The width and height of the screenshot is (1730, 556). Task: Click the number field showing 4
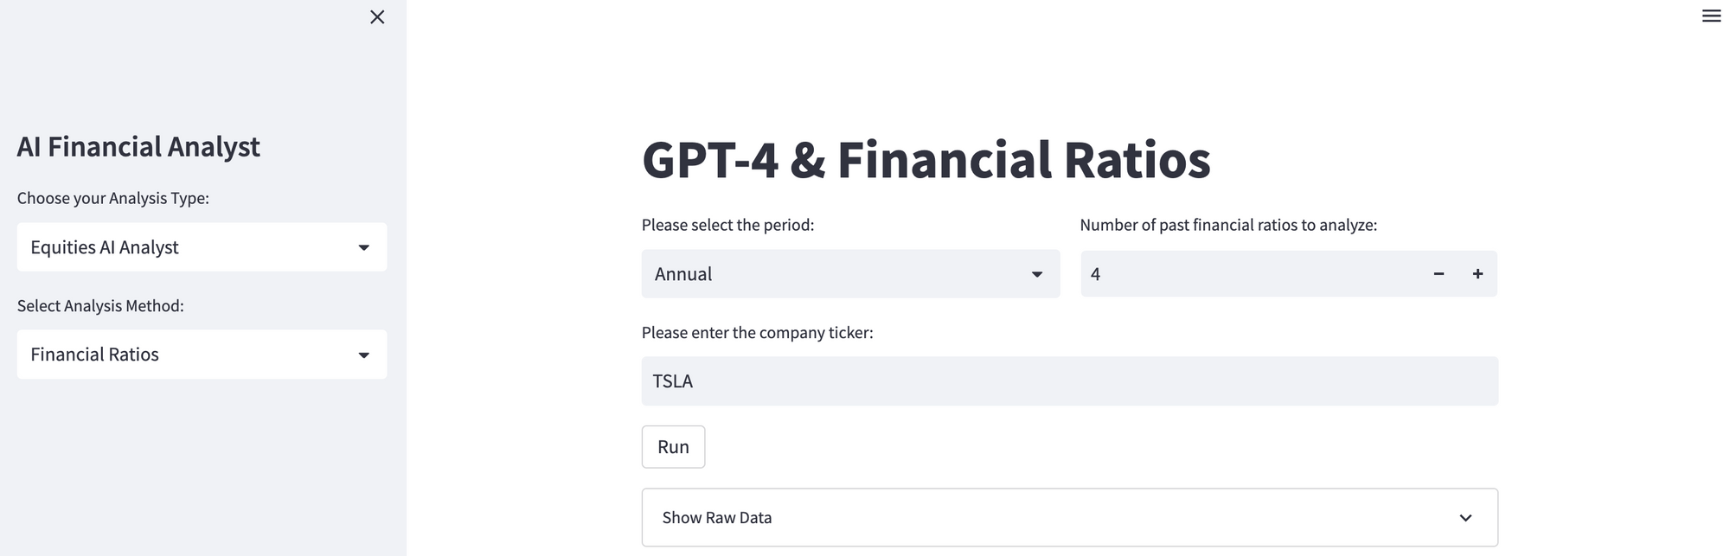pyautogui.click(x=1246, y=274)
